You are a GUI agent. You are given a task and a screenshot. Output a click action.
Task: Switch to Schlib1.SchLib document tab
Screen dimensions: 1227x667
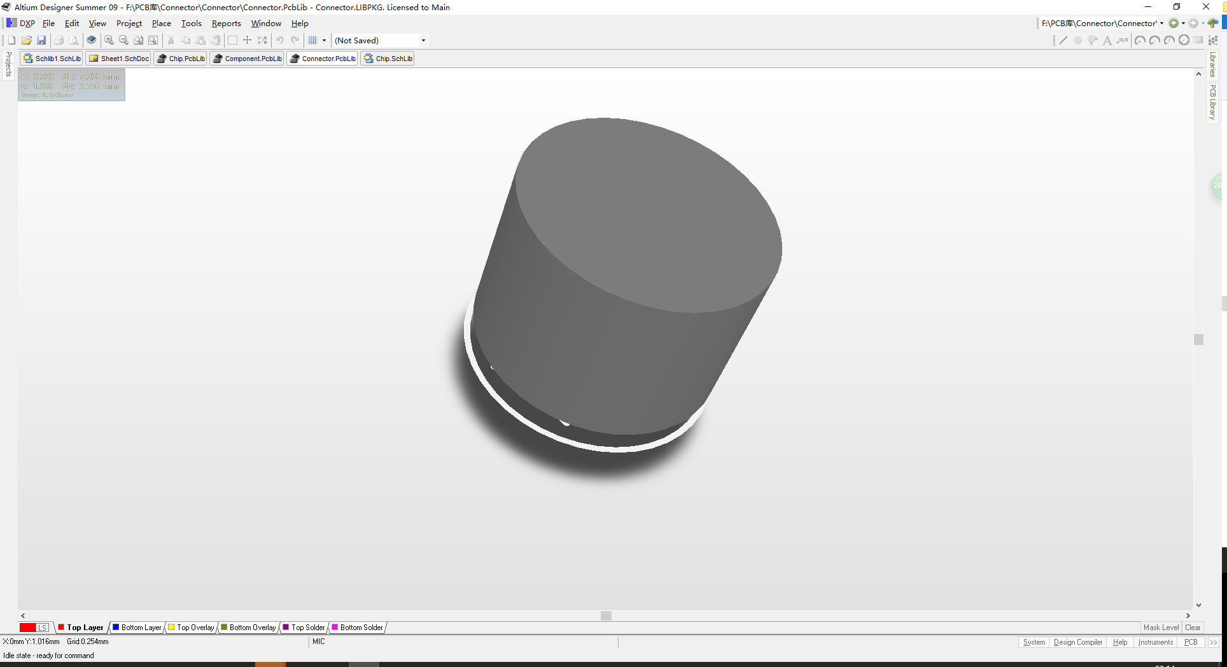tap(52, 59)
